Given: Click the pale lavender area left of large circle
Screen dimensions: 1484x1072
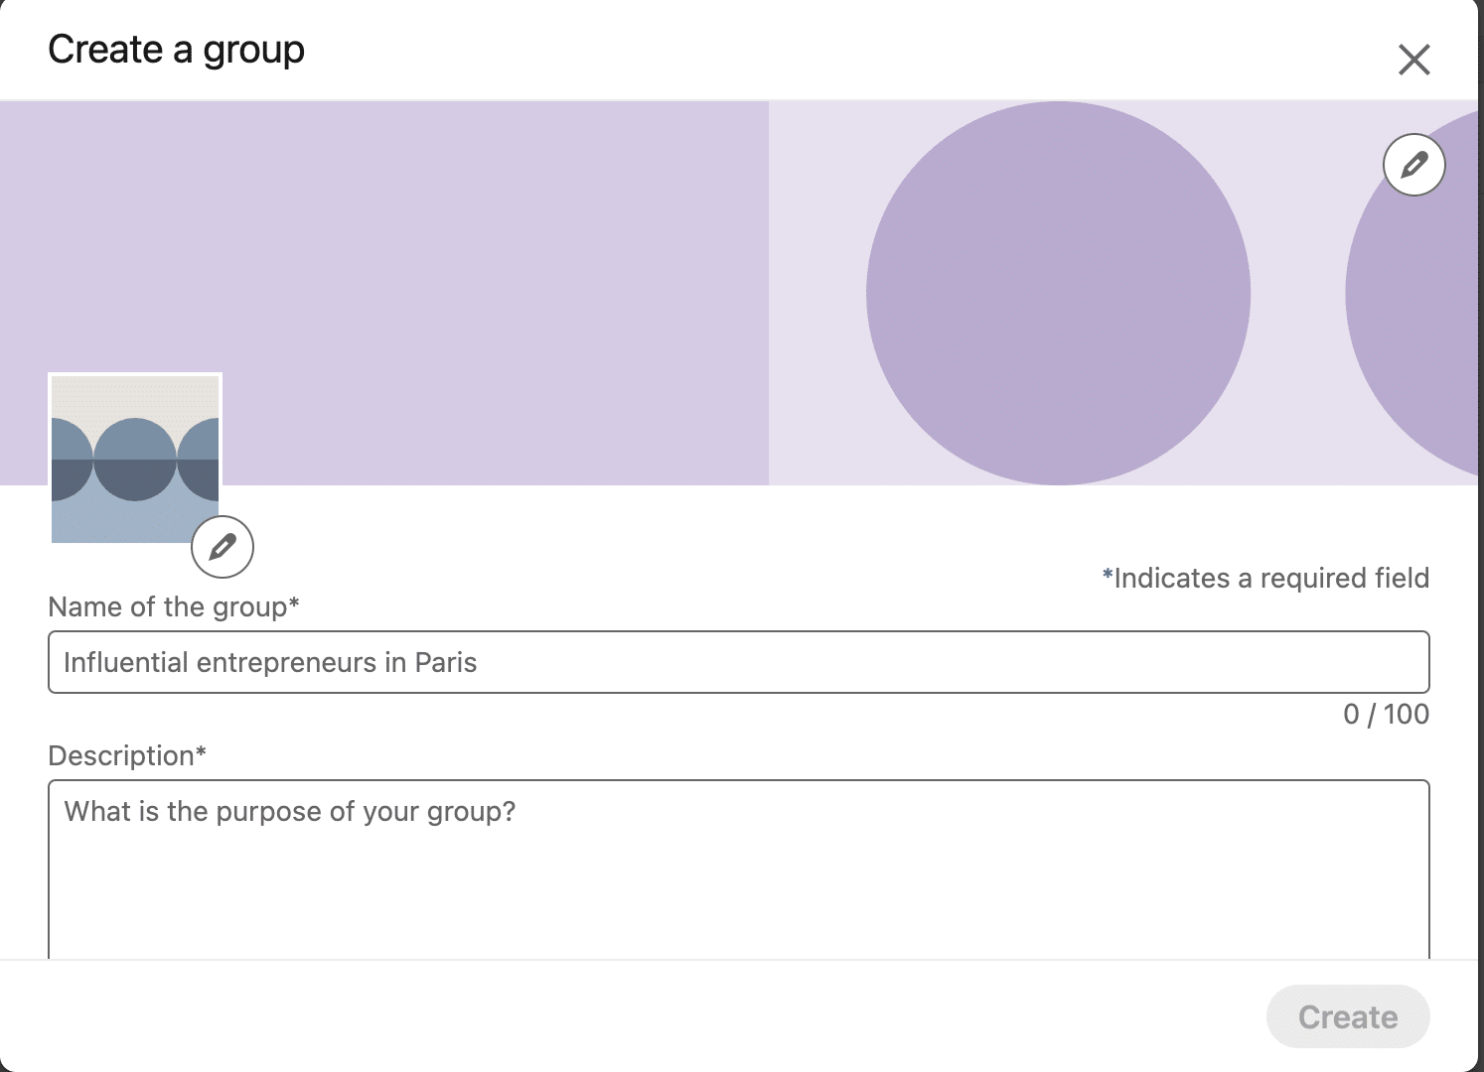Looking at the screenshot, I should pyautogui.click(x=817, y=293).
